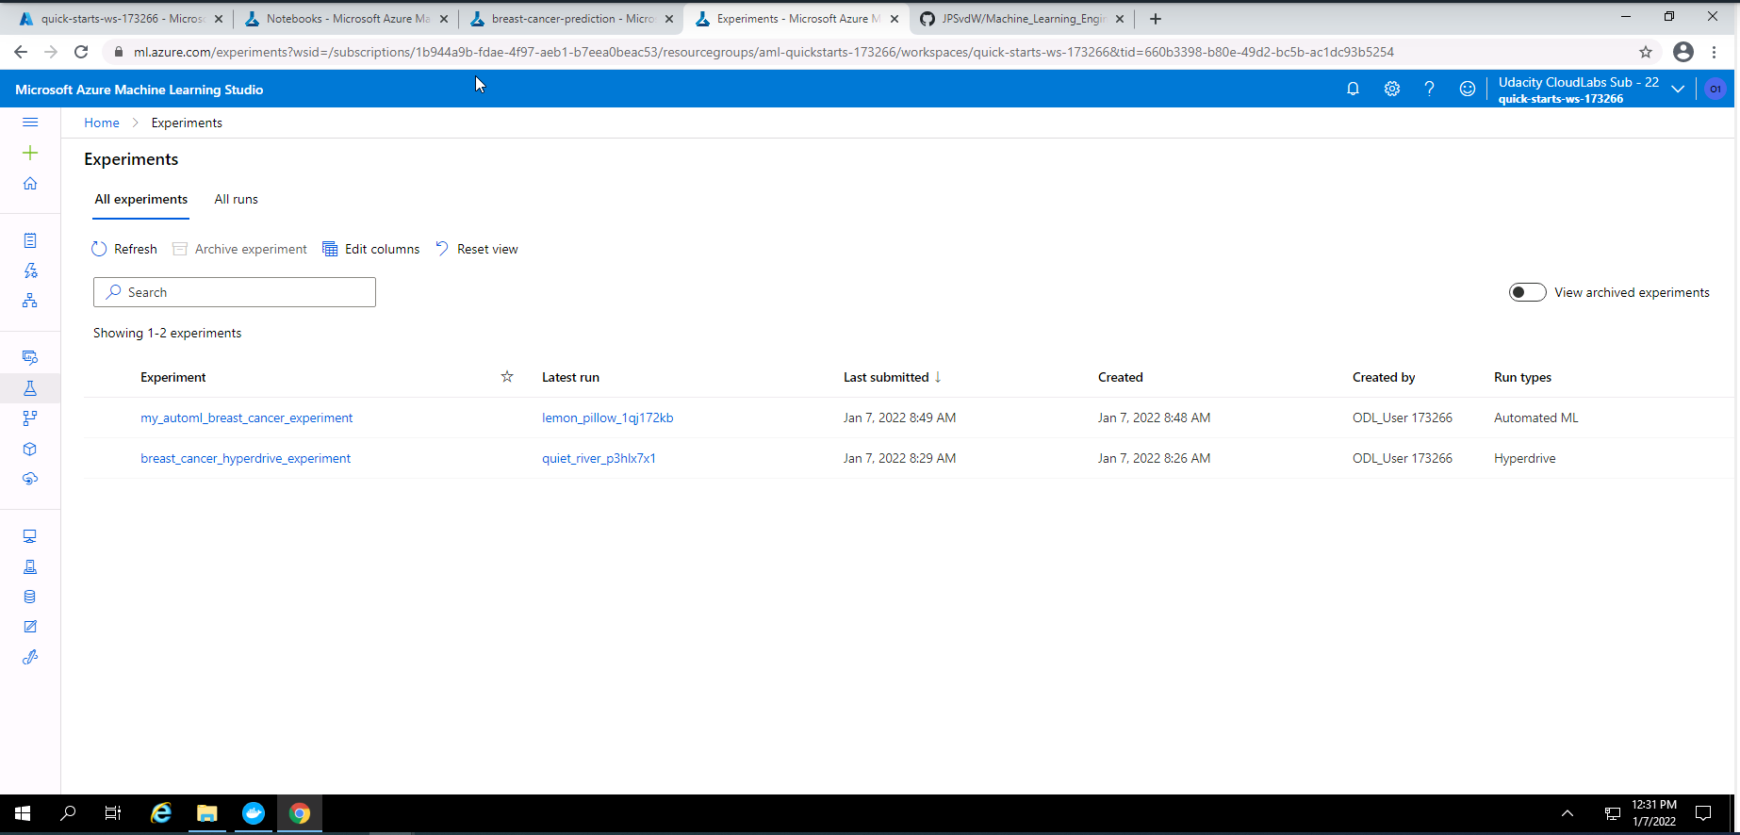This screenshot has height=835, width=1740.
Task: Open Home from the sidebar house icon
Action: click(x=30, y=184)
